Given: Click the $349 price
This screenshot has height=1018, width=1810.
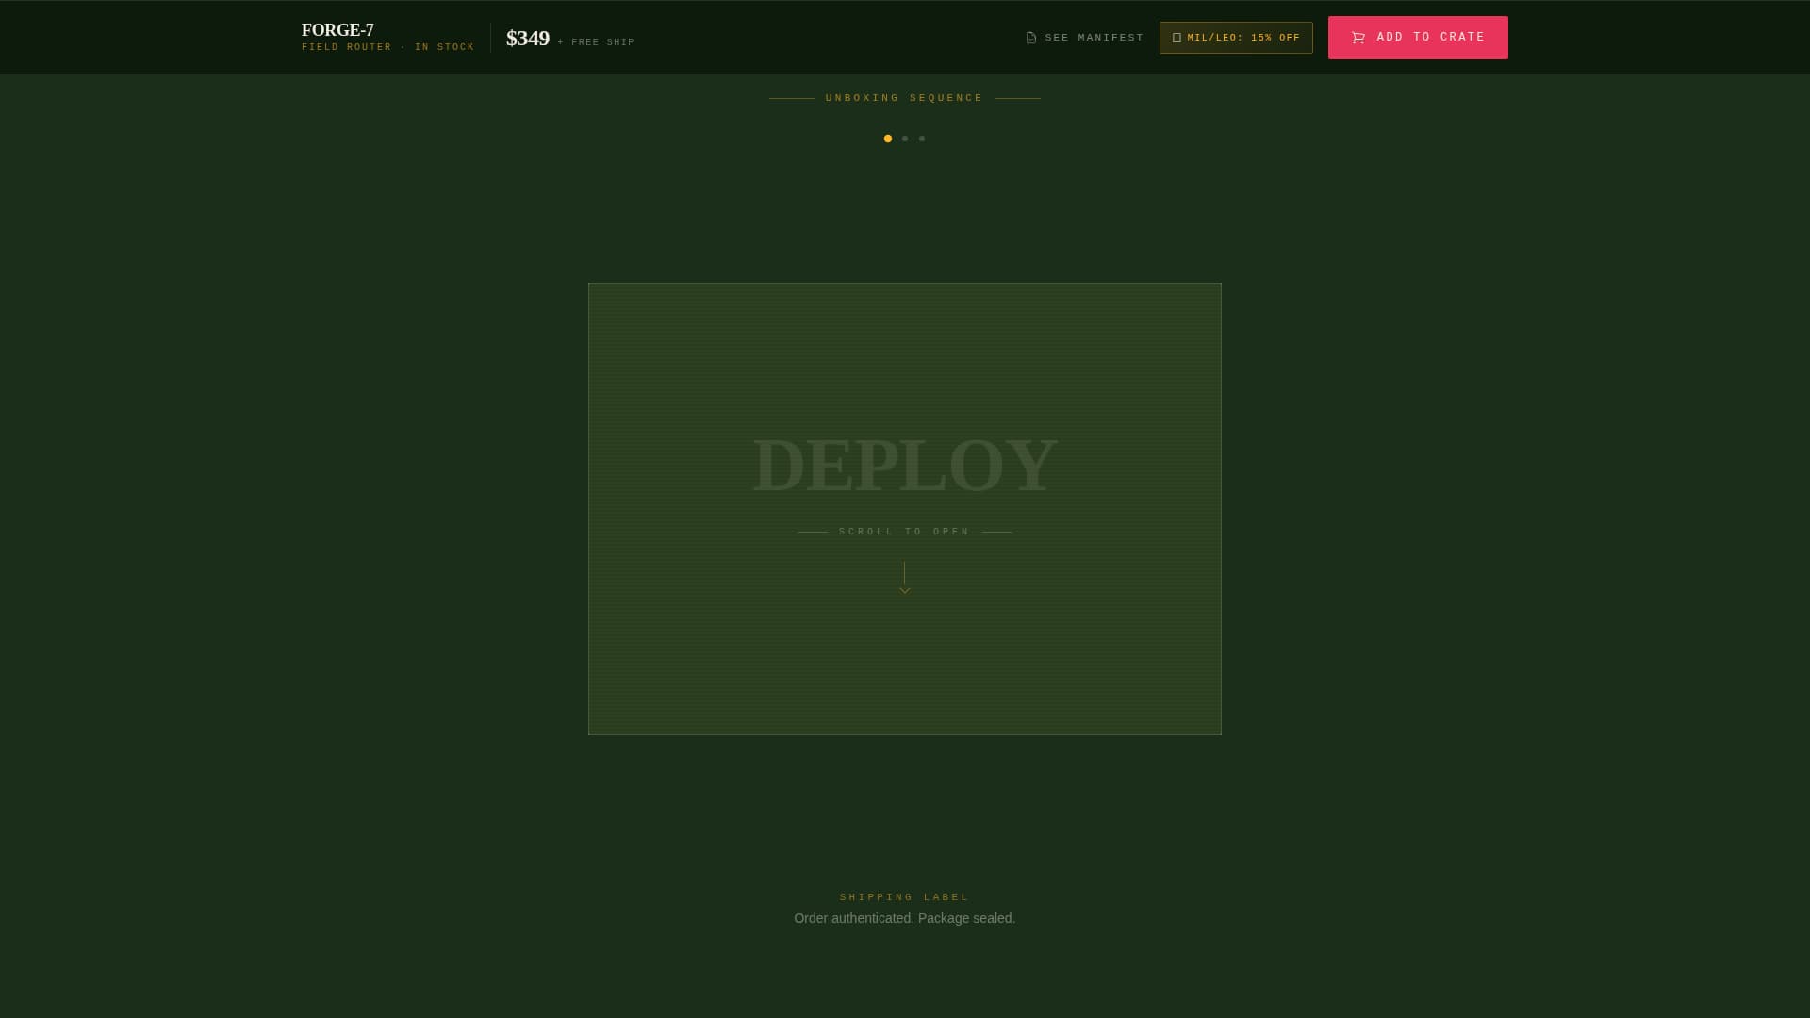Looking at the screenshot, I should click(528, 38).
